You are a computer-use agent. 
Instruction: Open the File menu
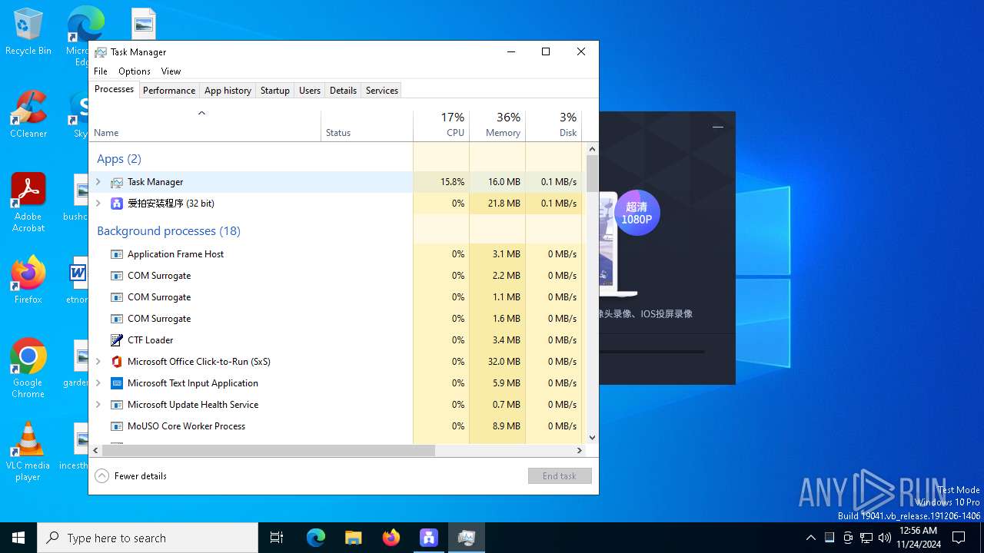tap(101, 71)
